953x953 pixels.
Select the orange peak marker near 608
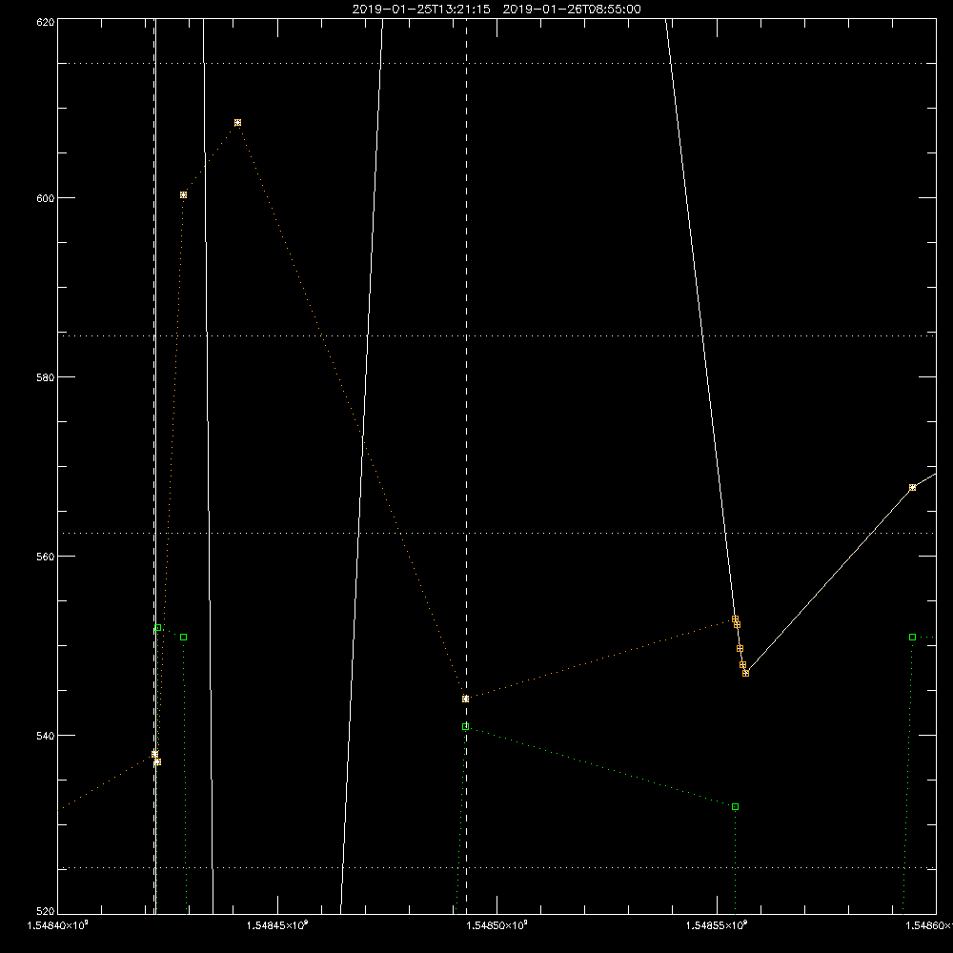237,123
